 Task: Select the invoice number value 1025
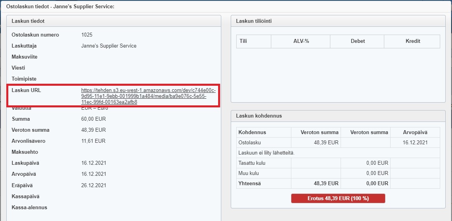pyautogui.click(x=87, y=35)
